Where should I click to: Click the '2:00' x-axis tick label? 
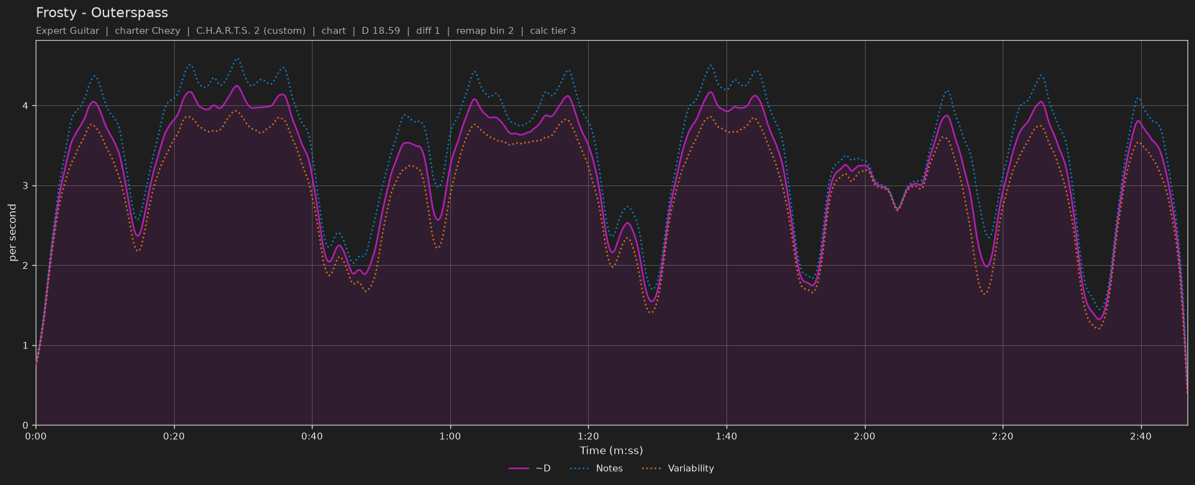(x=864, y=436)
